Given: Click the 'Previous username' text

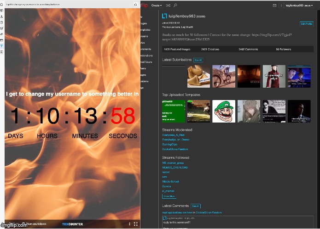Looking at the screenshot, I should tap(178, 27).
